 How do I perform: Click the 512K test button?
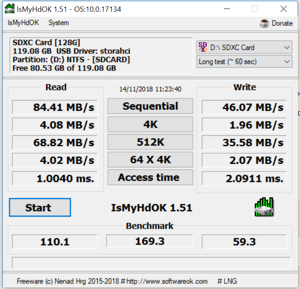(x=150, y=142)
